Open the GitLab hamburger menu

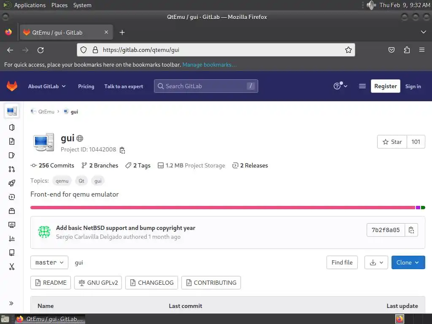click(362, 86)
